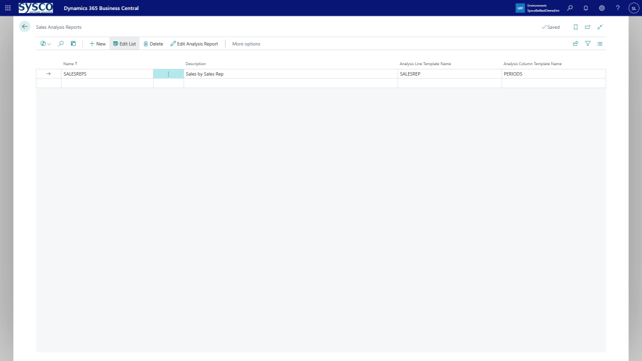Go back using the back arrow
The width and height of the screenshot is (642, 361).
click(x=24, y=27)
